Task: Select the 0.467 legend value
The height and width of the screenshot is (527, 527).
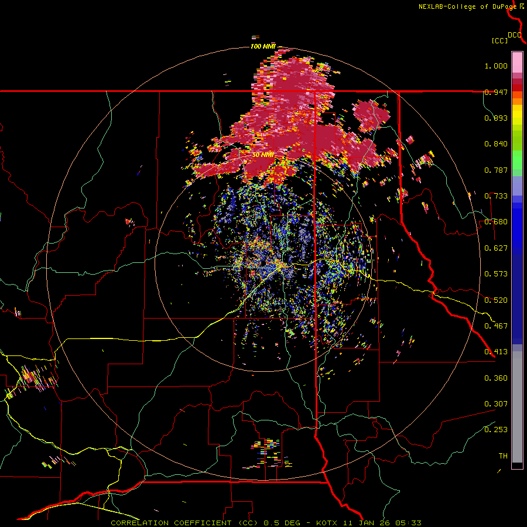Action: [x=496, y=326]
